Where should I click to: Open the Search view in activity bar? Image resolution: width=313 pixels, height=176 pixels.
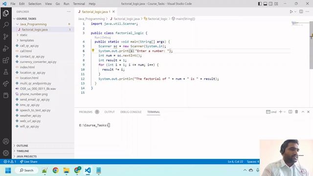(x=6, y=25)
